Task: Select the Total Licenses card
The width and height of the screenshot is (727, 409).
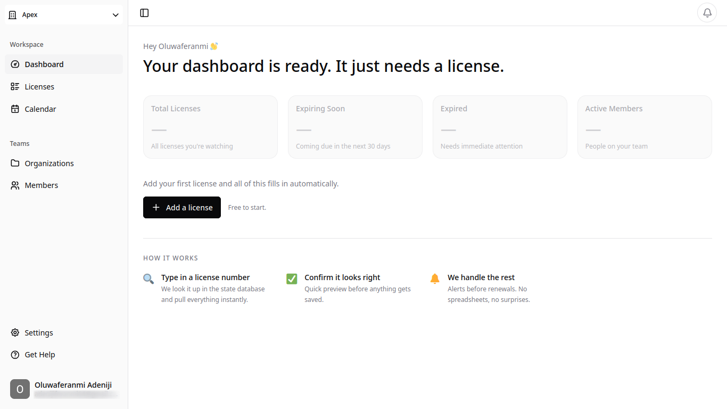Action: (x=210, y=127)
